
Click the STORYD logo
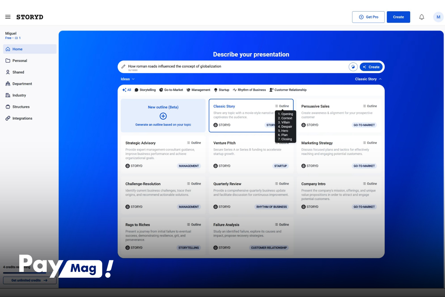30,17
